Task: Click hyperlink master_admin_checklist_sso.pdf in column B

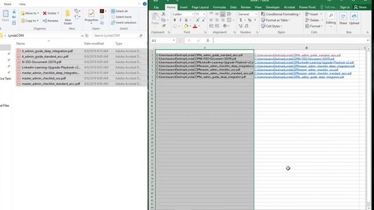Action: [296, 70]
